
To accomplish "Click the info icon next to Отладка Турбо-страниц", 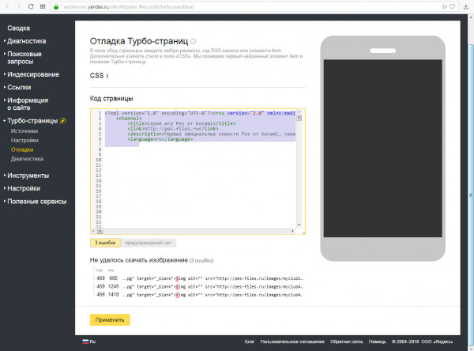I will (x=194, y=41).
